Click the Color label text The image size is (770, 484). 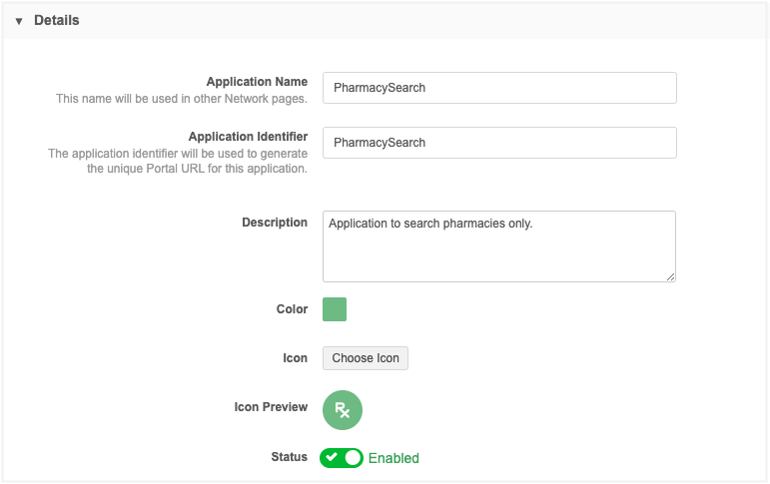click(292, 309)
